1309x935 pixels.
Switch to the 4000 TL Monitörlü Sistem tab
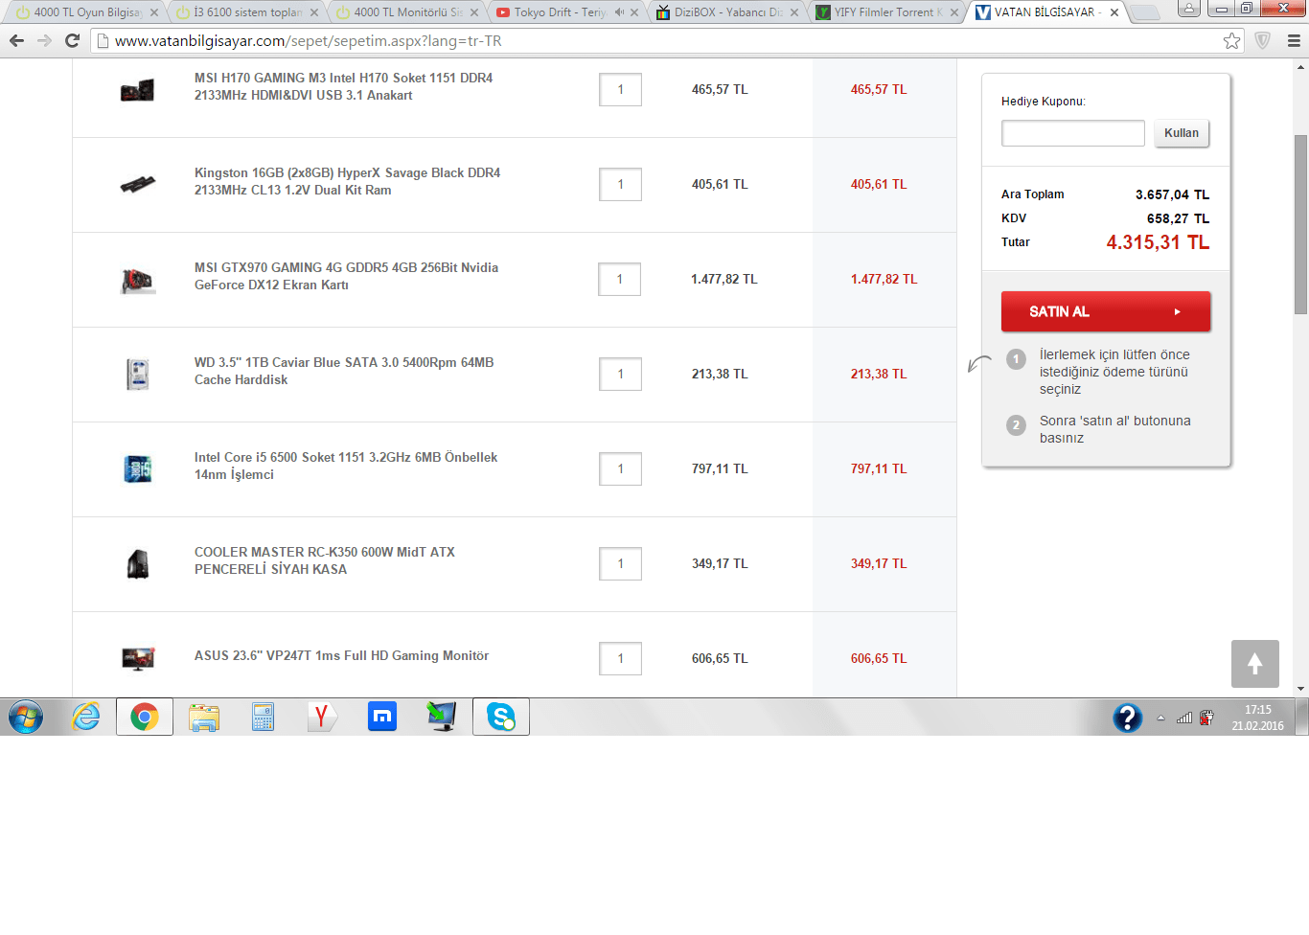pos(407,12)
